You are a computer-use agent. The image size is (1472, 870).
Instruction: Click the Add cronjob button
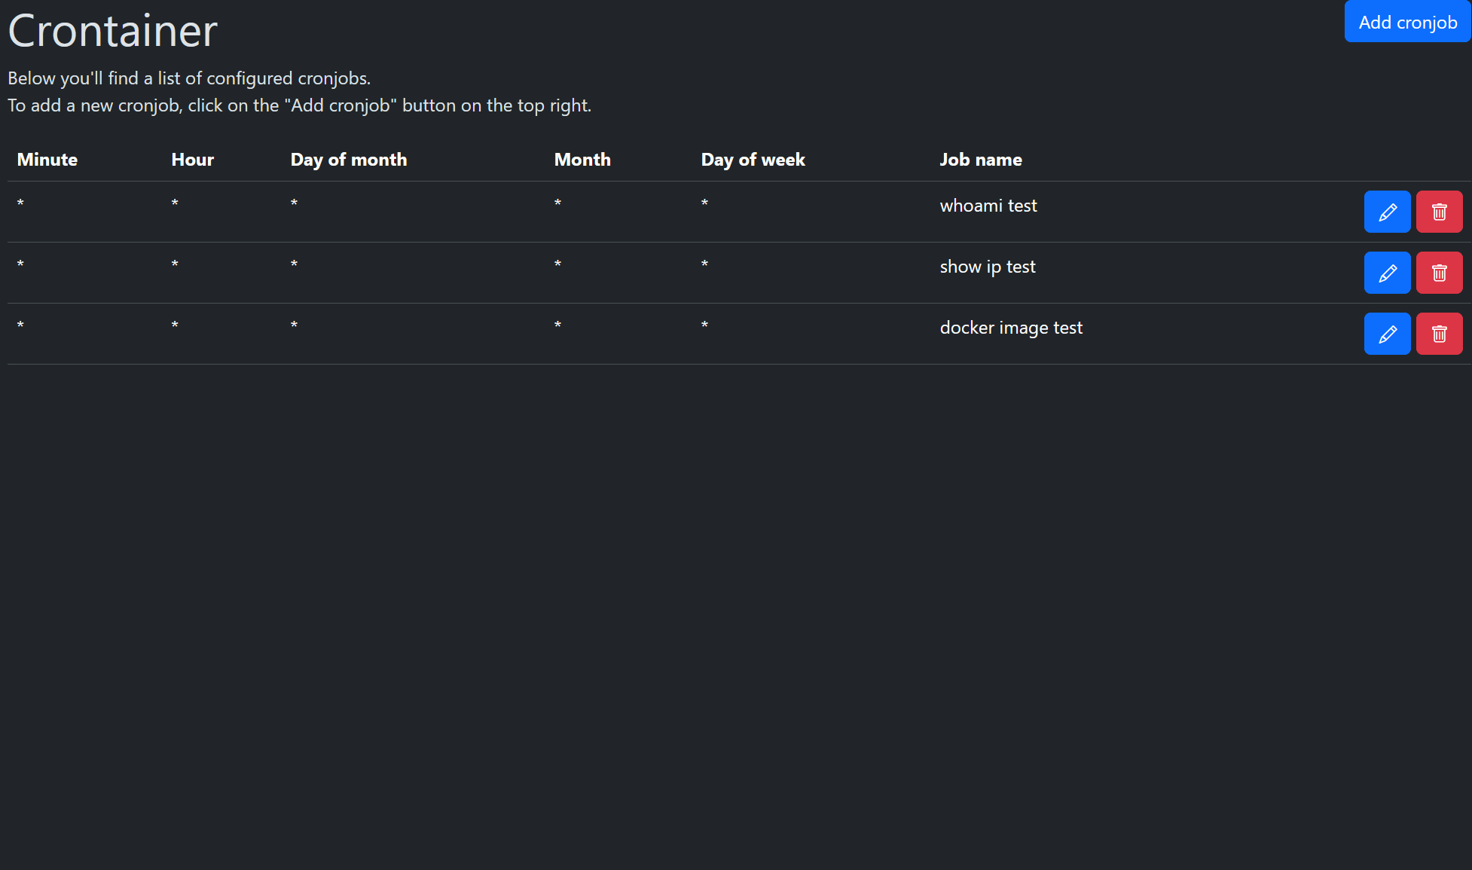click(1407, 22)
